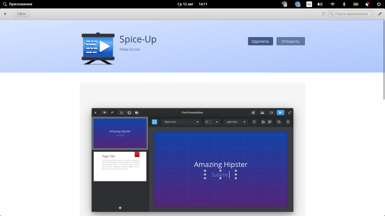This screenshot has width=385, height=216.
Task: Click the Felipe Escoto author name
Action: tap(130, 49)
